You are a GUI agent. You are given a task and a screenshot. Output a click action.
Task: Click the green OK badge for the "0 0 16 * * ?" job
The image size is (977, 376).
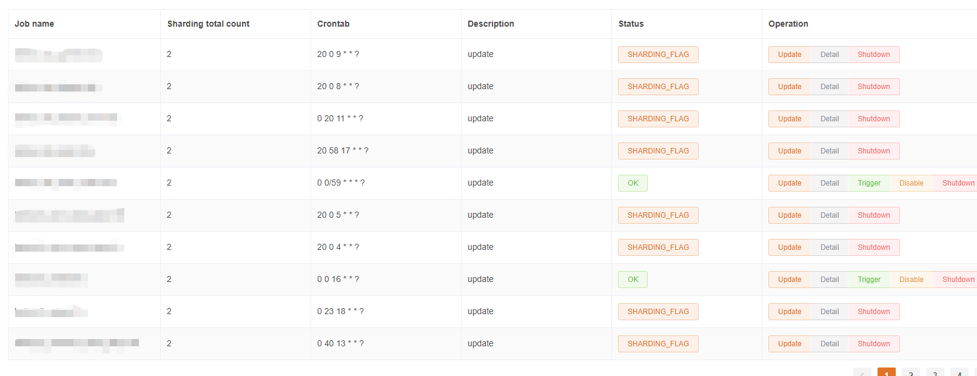[x=633, y=279]
